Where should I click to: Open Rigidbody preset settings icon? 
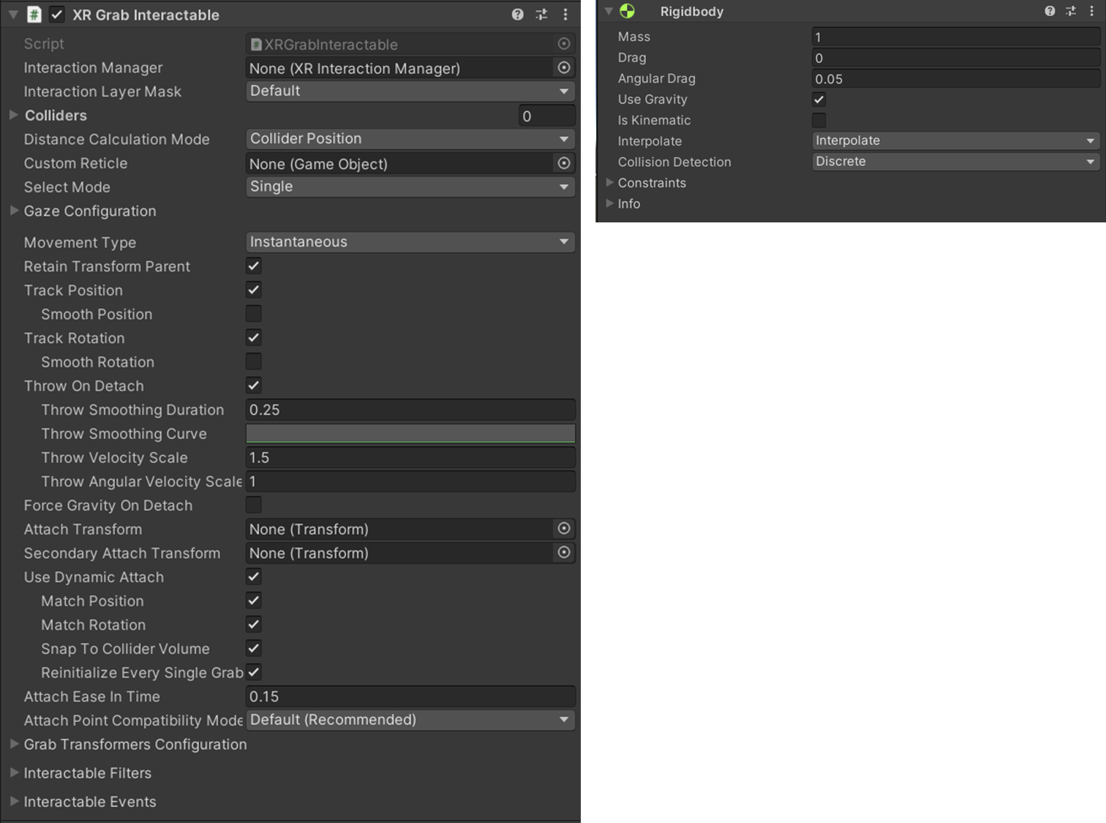1071,11
